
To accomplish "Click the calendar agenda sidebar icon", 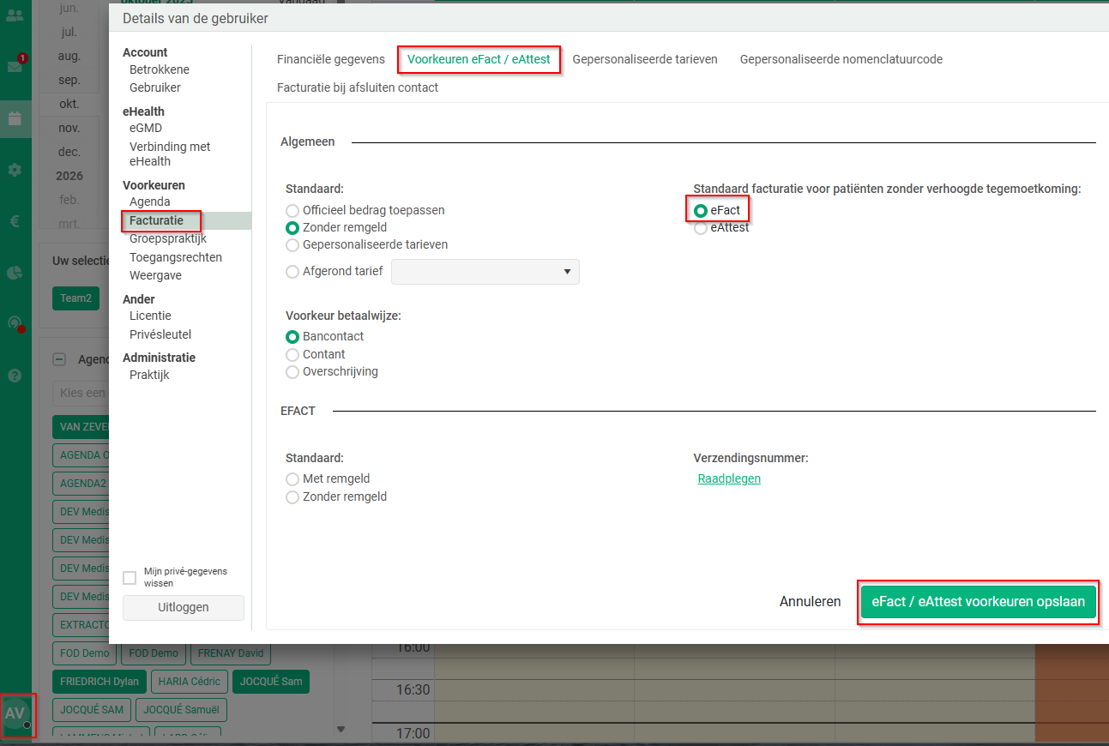I will pos(15,118).
